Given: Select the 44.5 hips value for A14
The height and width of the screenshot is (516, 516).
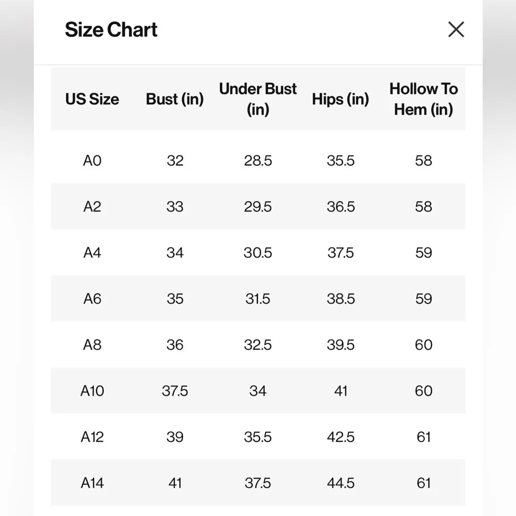Looking at the screenshot, I should tap(341, 483).
